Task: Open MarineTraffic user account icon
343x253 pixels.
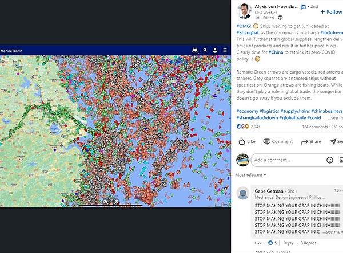Action: [x=215, y=50]
